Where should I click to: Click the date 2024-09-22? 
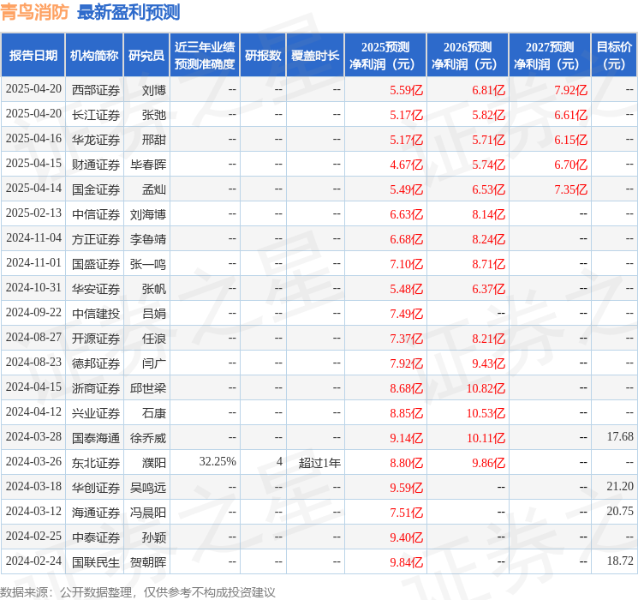33,312
